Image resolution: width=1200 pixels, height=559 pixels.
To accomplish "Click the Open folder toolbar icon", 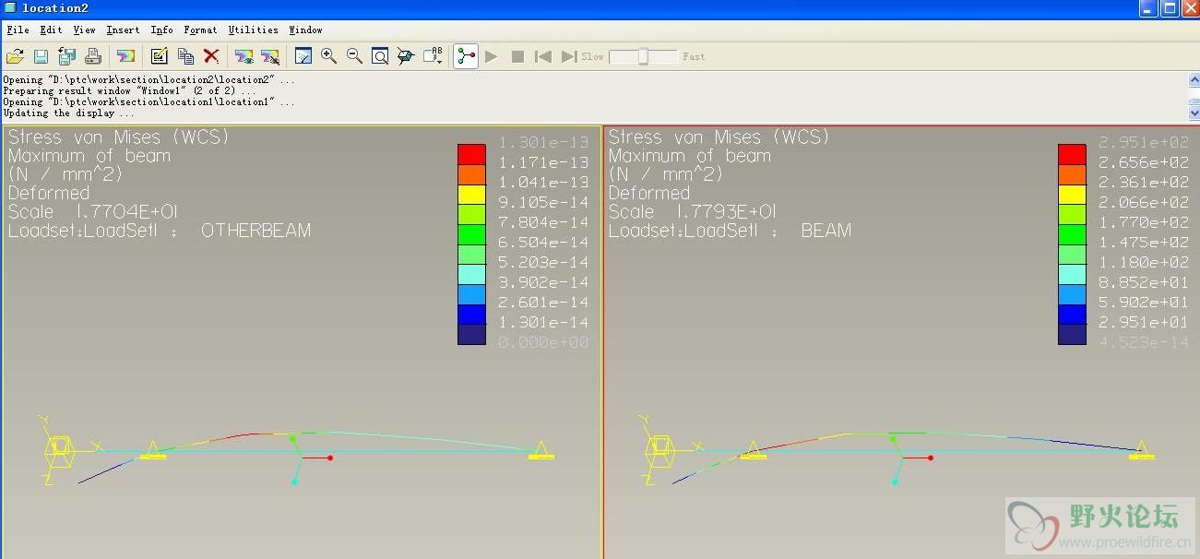I will coord(15,56).
